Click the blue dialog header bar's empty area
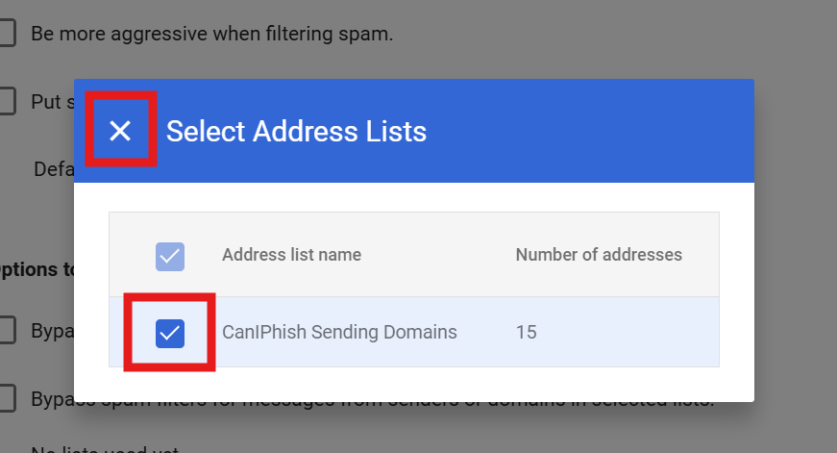 596,131
